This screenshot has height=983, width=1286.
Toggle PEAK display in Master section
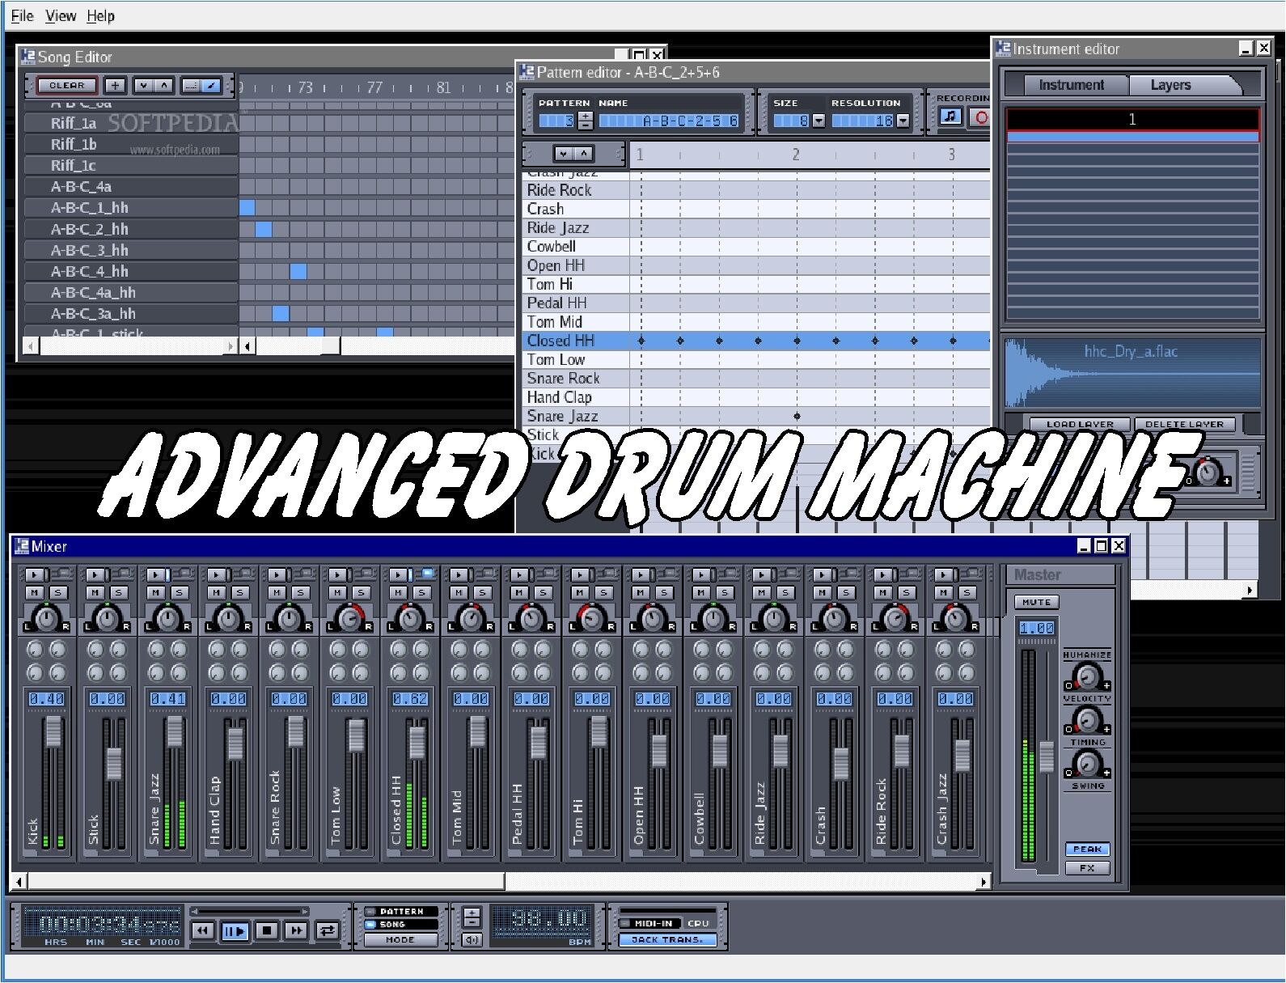[1087, 849]
